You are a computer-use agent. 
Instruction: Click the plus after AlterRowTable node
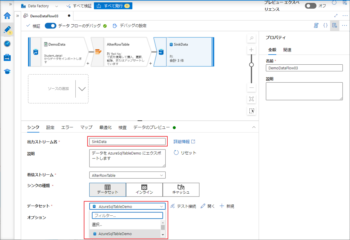point(150,63)
